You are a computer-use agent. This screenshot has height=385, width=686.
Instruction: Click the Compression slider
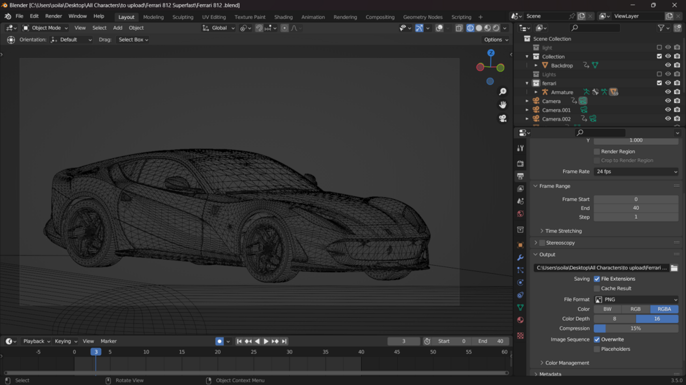click(635, 328)
